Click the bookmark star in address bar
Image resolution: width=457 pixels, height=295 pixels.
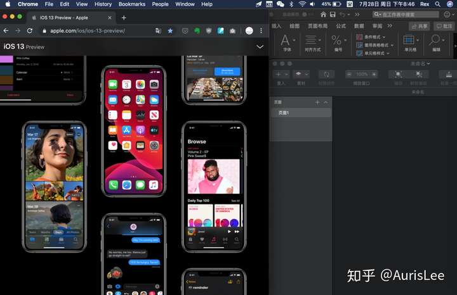click(x=170, y=30)
